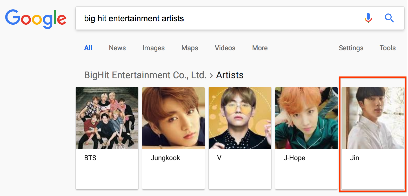Image resolution: width=408 pixels, height=196 pixels.
Task: Switch to the News tab
Action: point(117,48)
